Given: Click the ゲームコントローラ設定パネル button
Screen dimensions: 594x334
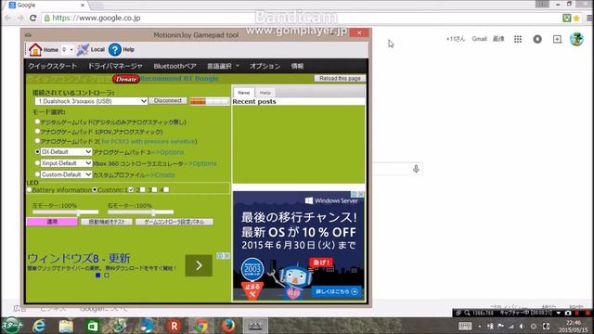Looking at the screenshot, I should point(174,222).
